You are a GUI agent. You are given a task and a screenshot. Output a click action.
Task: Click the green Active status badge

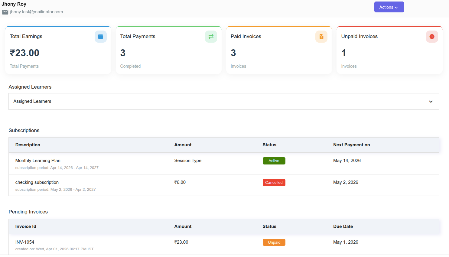(x=274, y=161)
